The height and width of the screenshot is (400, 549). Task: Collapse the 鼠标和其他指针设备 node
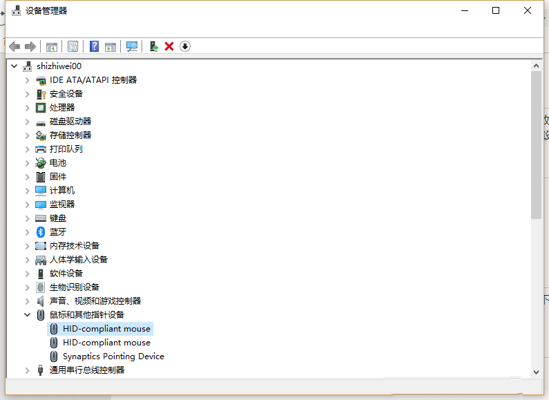(28, 314)
